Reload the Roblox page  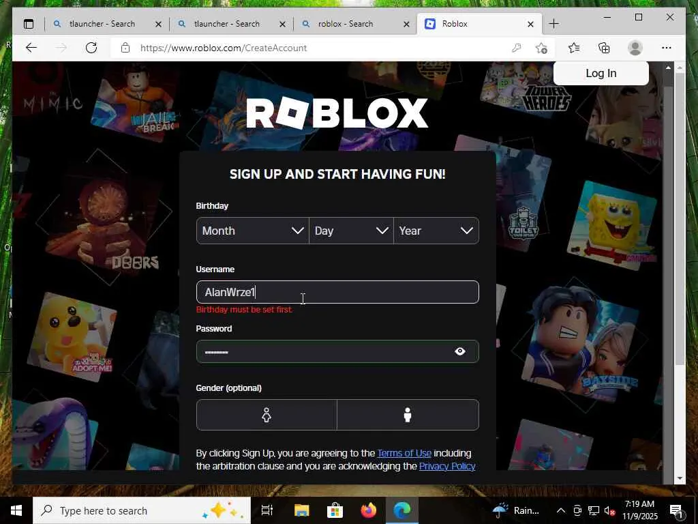coord(91,48)
